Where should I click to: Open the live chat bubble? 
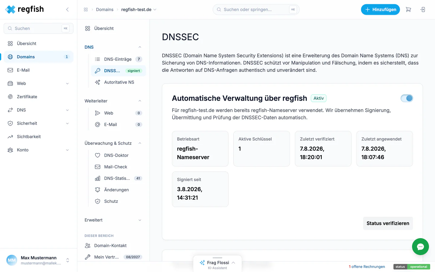pyautogui.click(x=420, y=247)
